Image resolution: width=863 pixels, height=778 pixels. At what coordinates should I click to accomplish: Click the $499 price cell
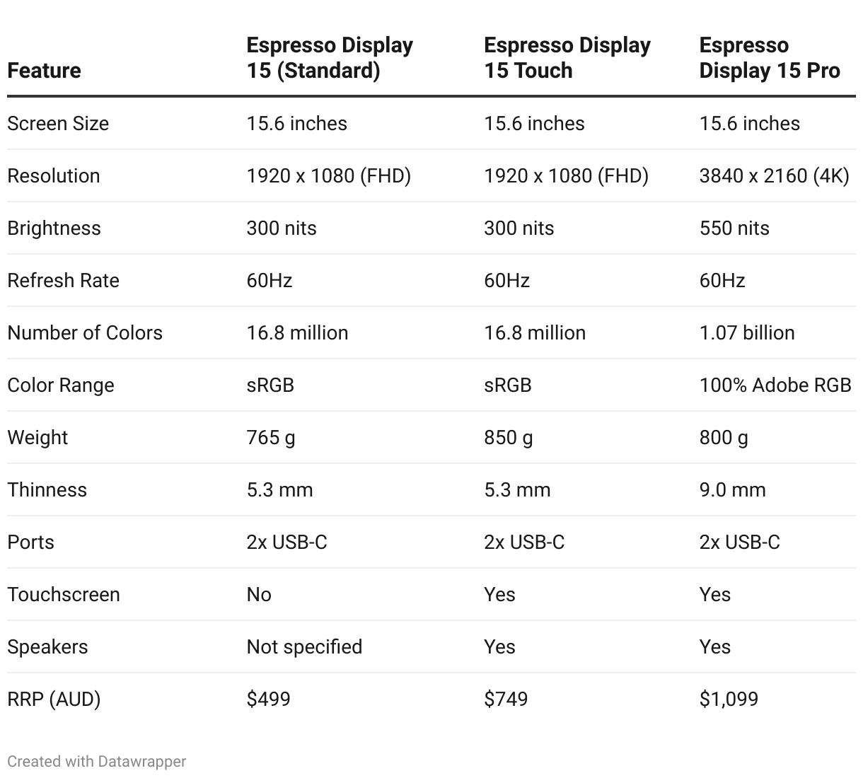pyautogui.click(x=268, y=699)
